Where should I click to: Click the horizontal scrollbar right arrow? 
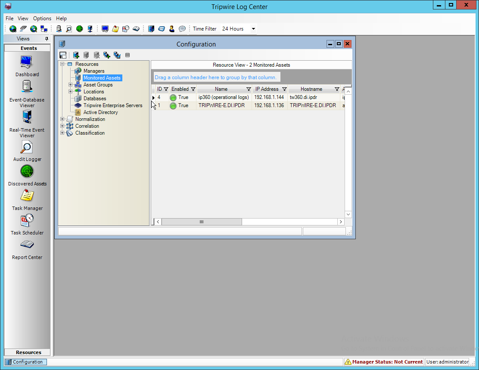point(341,222)
